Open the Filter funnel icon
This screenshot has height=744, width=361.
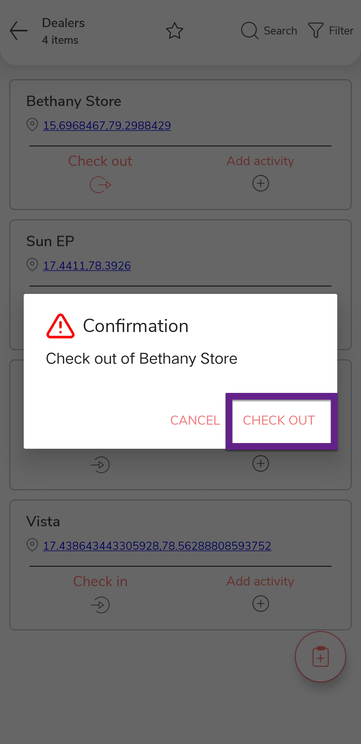316,31
